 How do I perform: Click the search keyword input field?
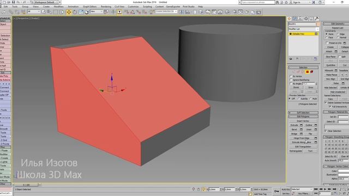click(x=258, y=2)
